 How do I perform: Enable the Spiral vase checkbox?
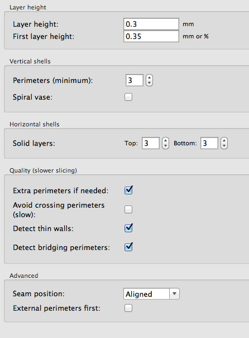click(x=128, y=97)
